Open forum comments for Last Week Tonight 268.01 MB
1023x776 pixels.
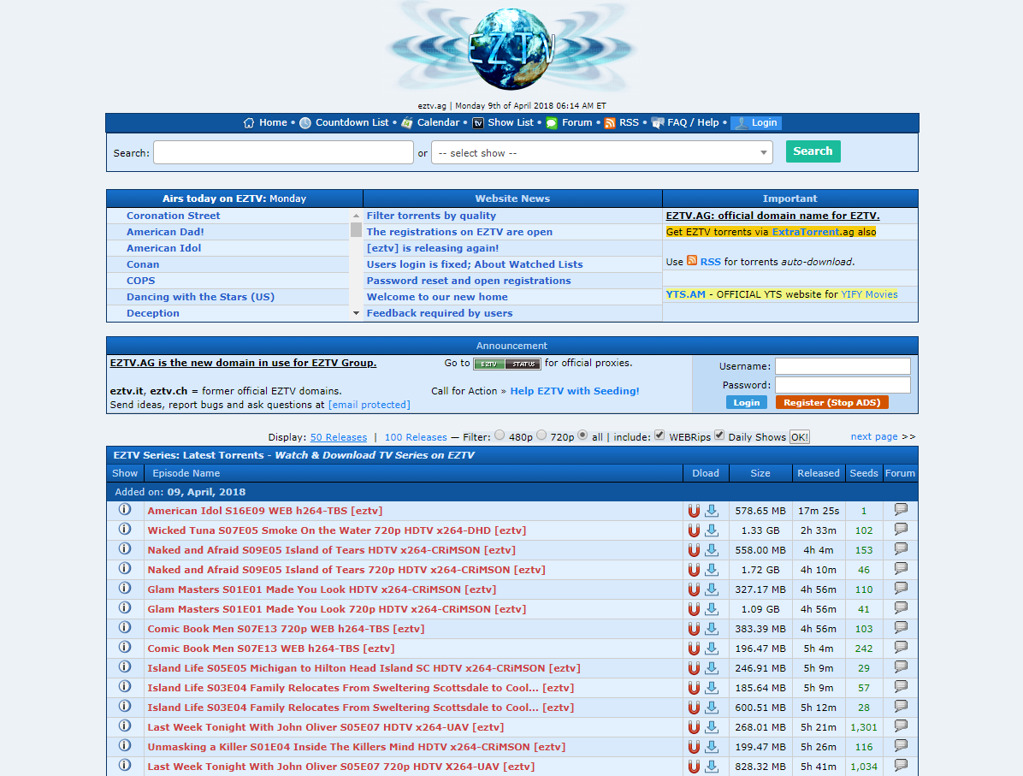point(901,726)
